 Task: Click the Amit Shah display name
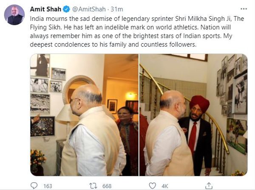(45, 9)
